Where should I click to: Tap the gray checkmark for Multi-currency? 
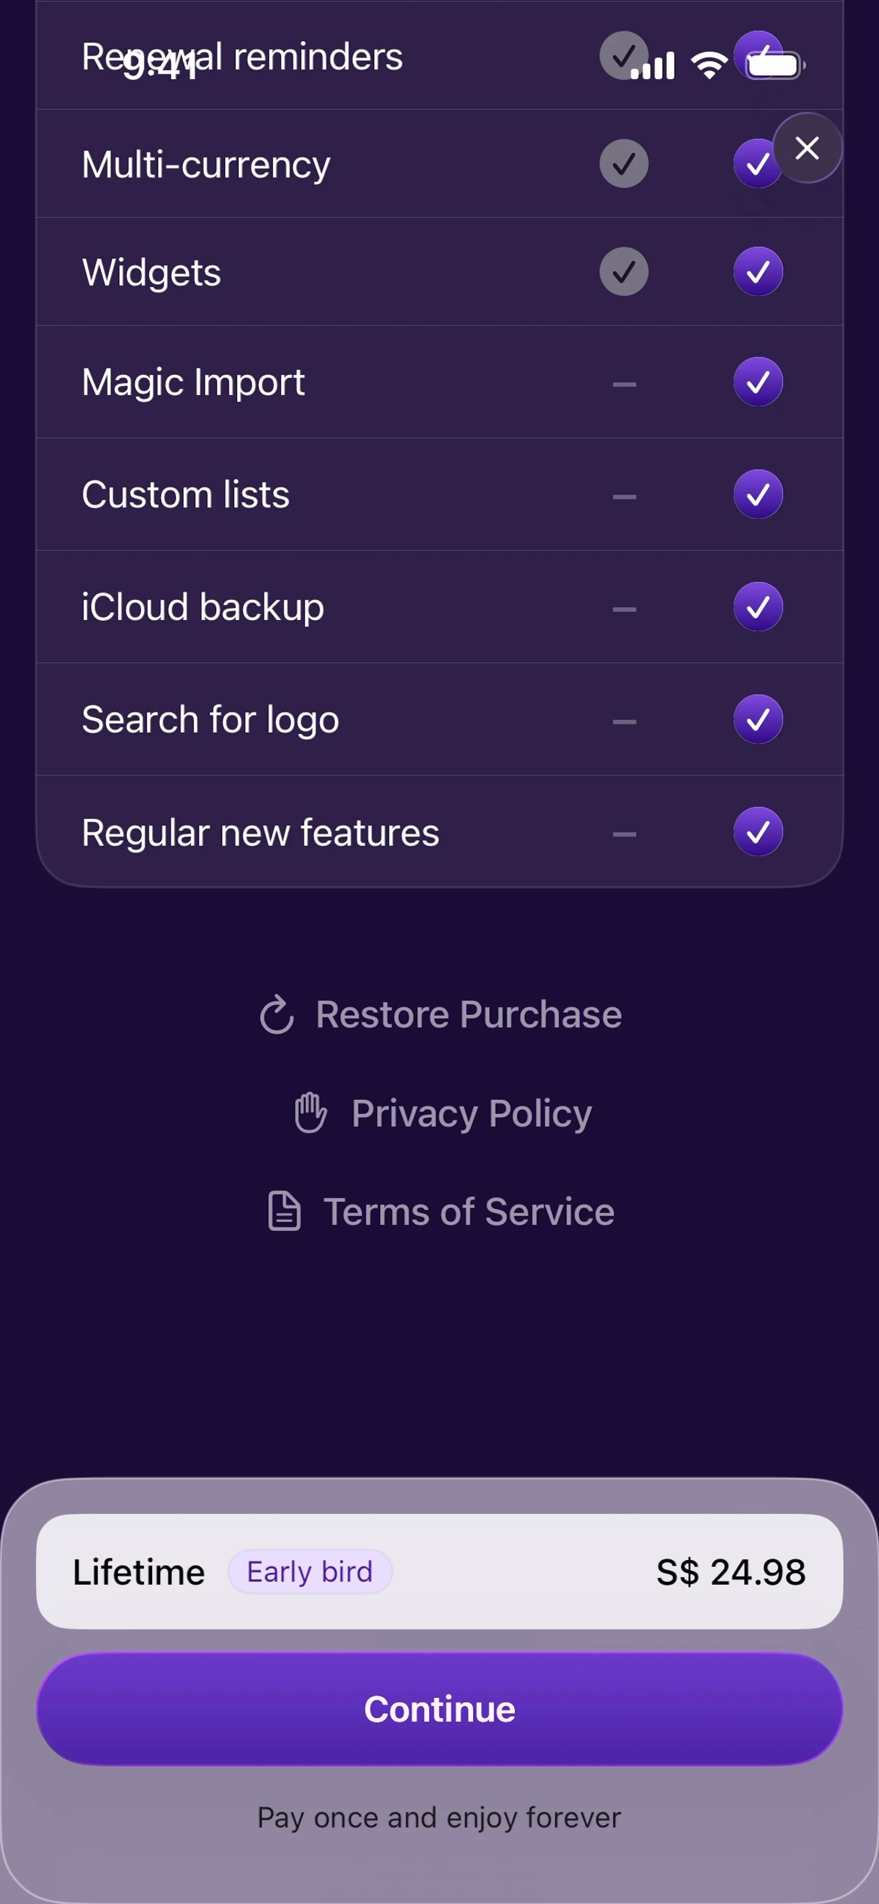point(624,163)
